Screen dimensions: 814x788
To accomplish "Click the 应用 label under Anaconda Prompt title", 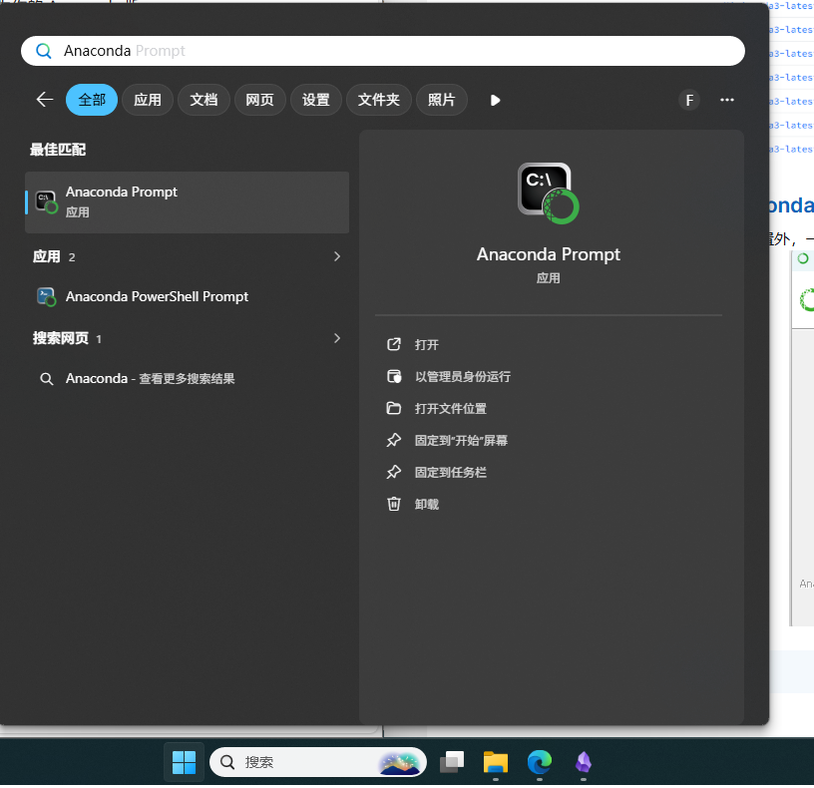I will [549, 278].
